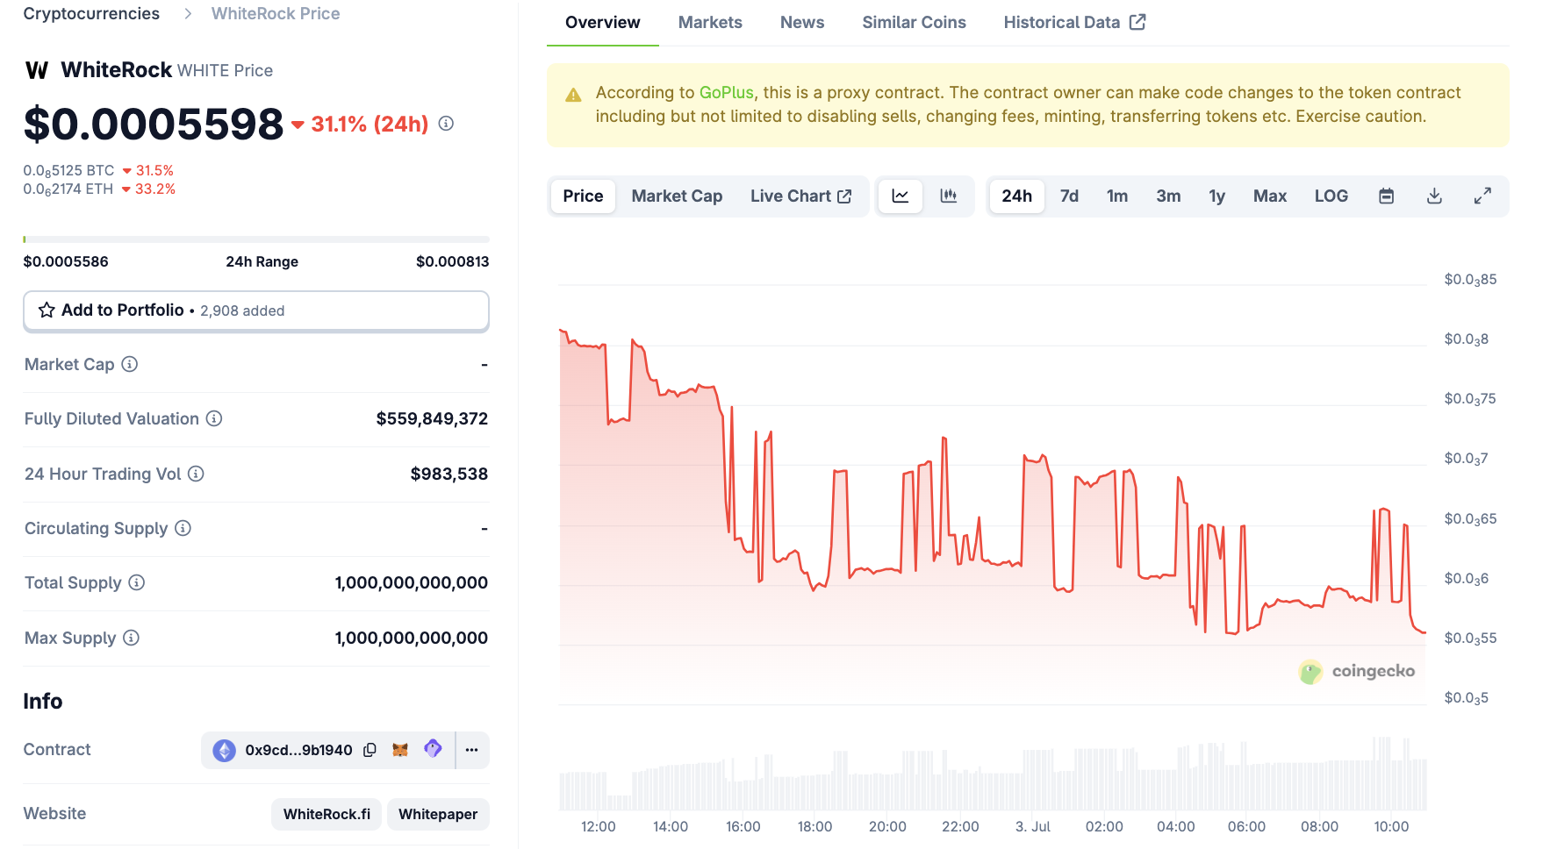Click info icon beside 24h price change

446,124
